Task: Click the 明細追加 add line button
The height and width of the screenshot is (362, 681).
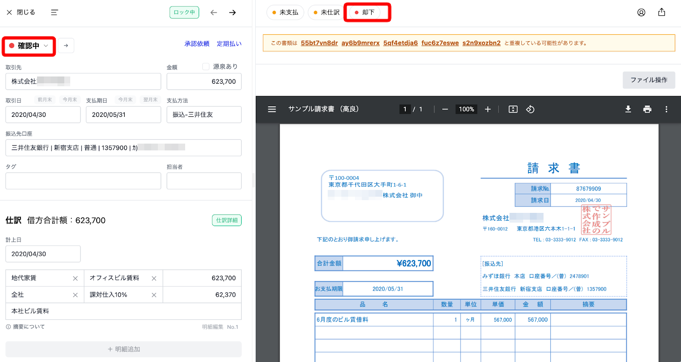Action: 123,349
